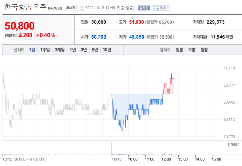Click the 전일 value 50,600
The height and width of the screenshot is (166, 242).
(99, 22)
